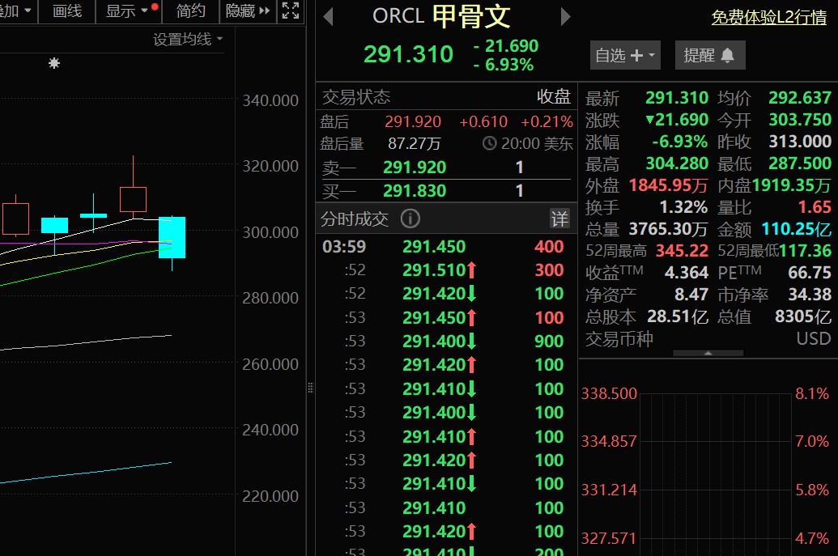Open the 设置均线 dropdown
Viewport: 838px width, 556px height.
pyautogui.click(x=188, y=39)
